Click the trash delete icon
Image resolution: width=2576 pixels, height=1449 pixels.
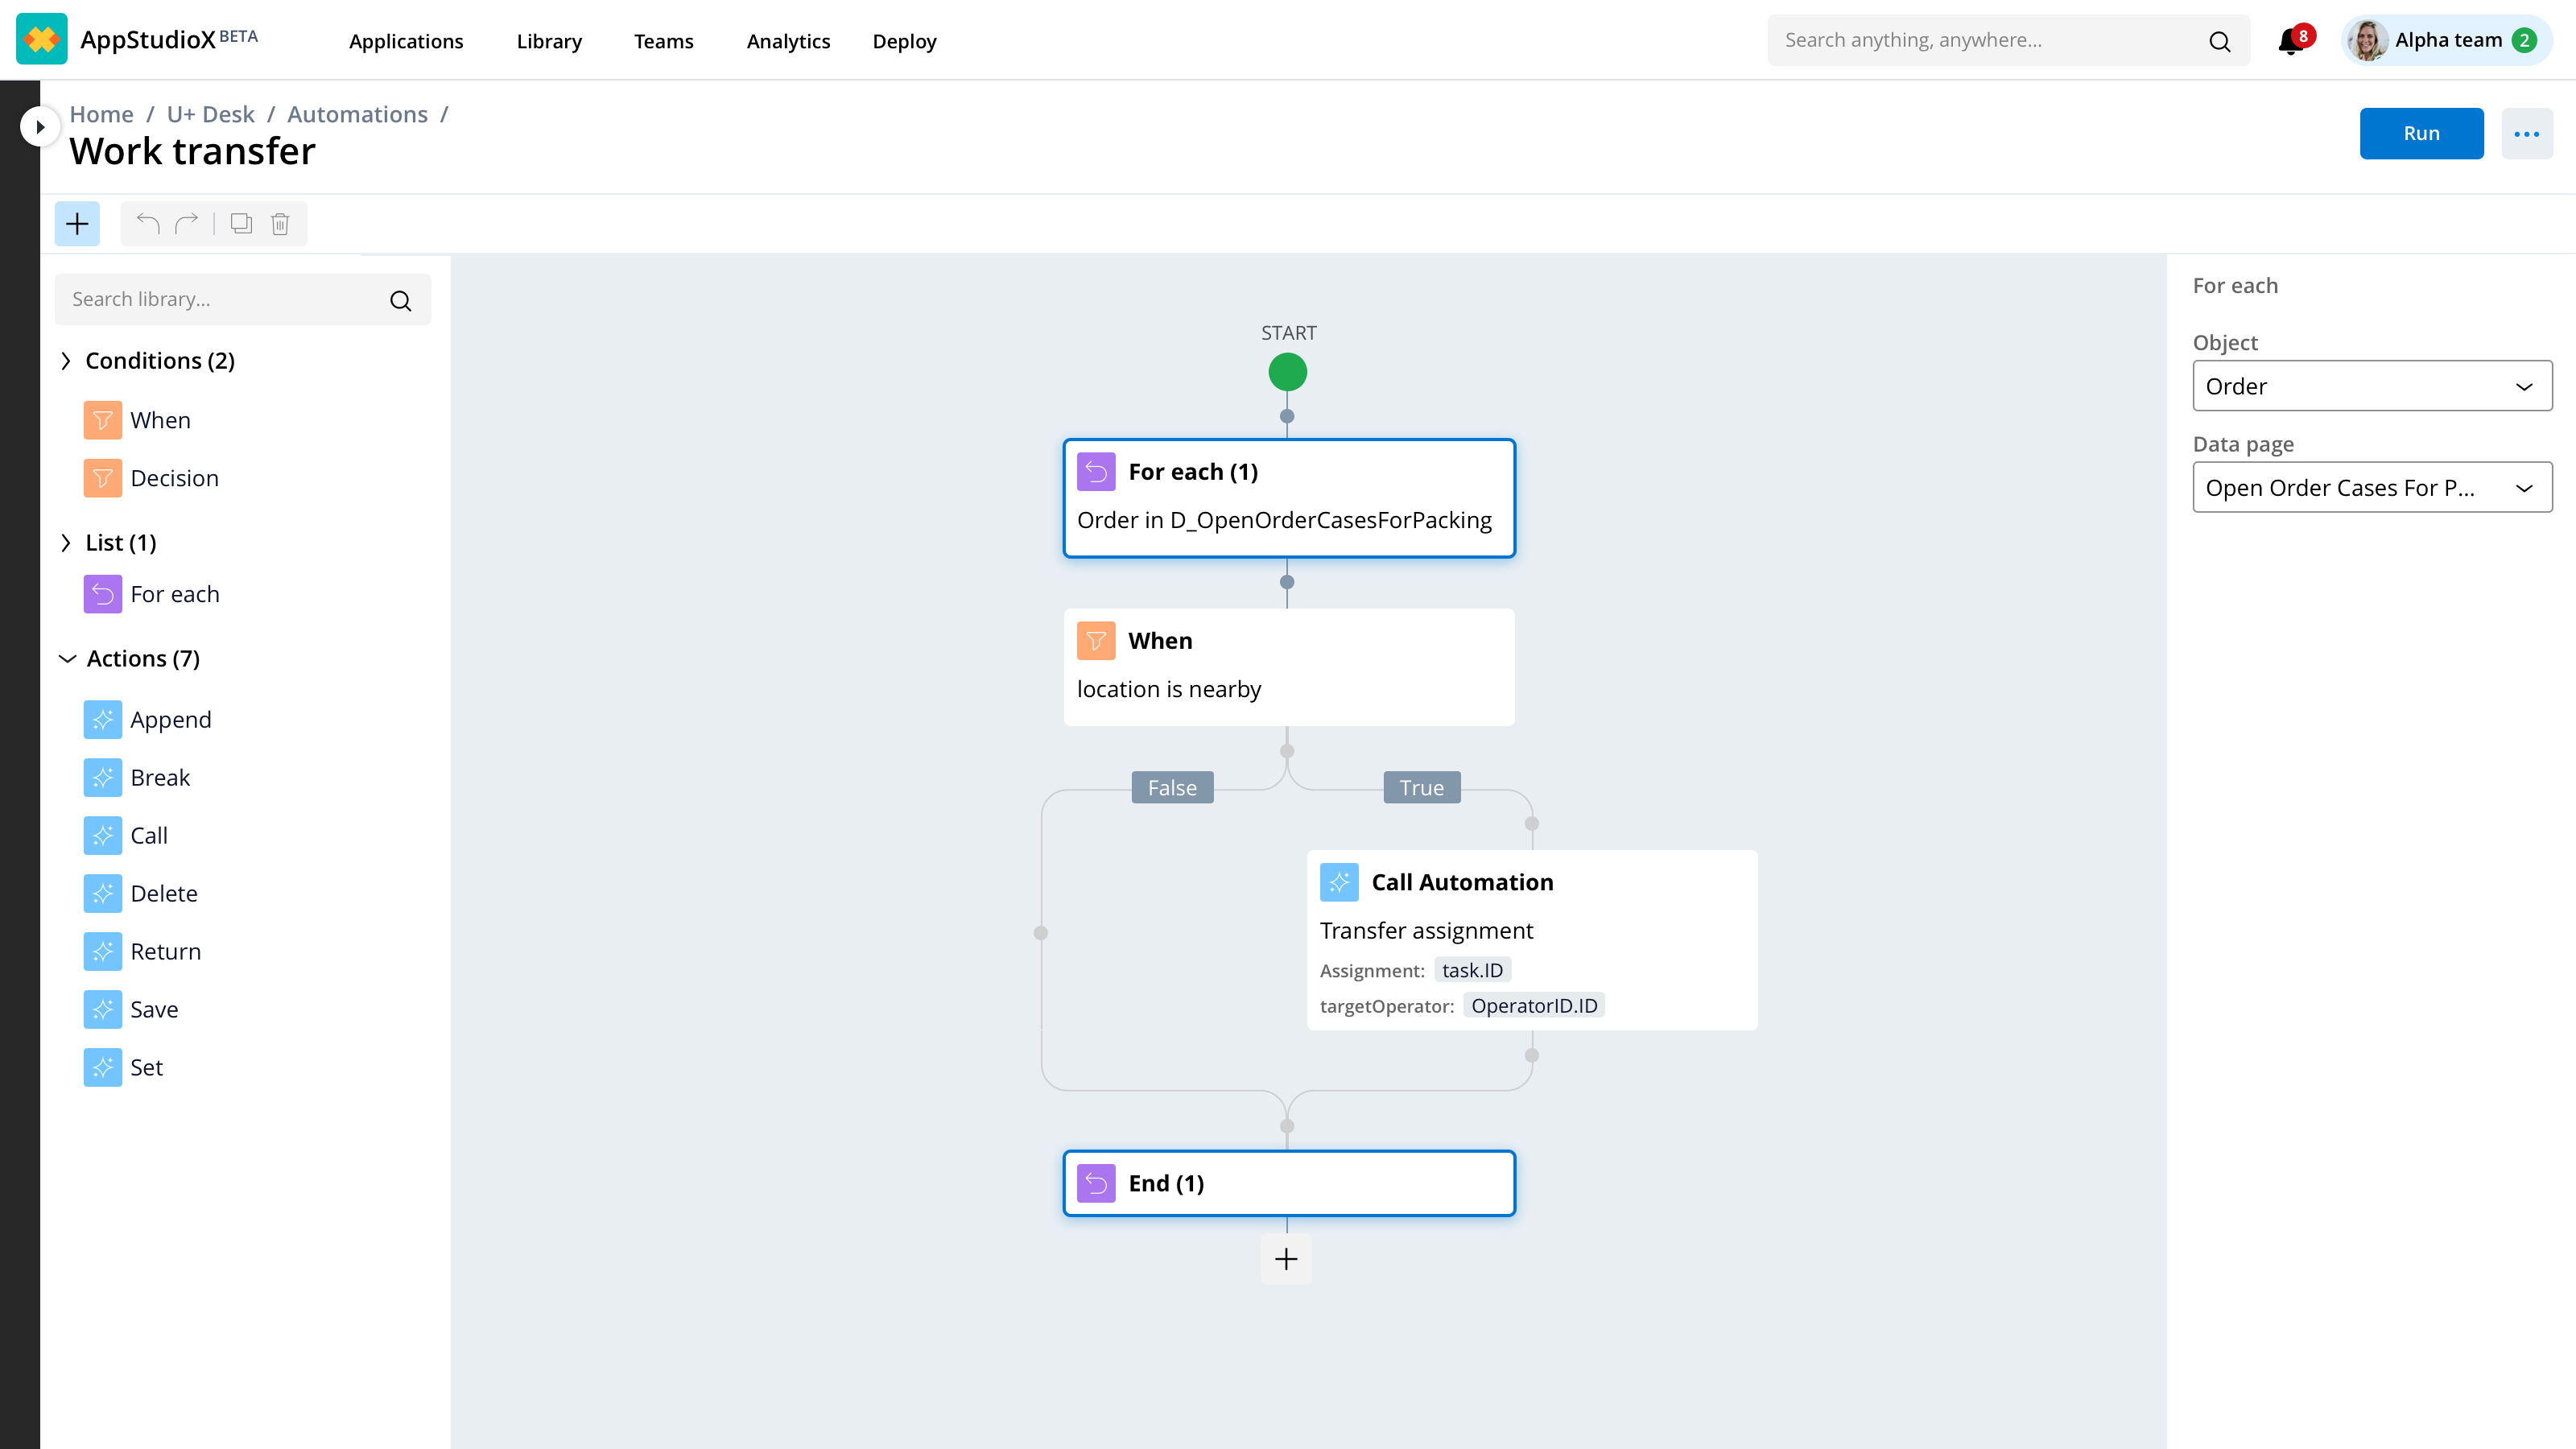pyautogui.click(x=280, y=223)
